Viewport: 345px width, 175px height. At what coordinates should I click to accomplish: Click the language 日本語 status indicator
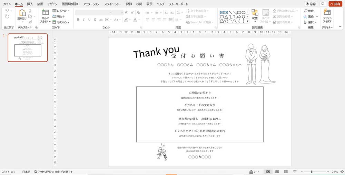tap(26, 172)
